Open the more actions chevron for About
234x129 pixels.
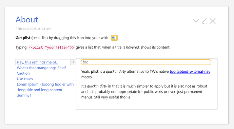pos(196,21)
